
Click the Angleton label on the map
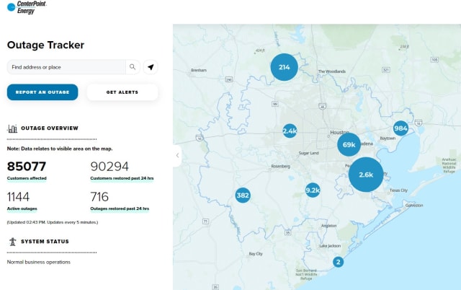pos(328,226)
